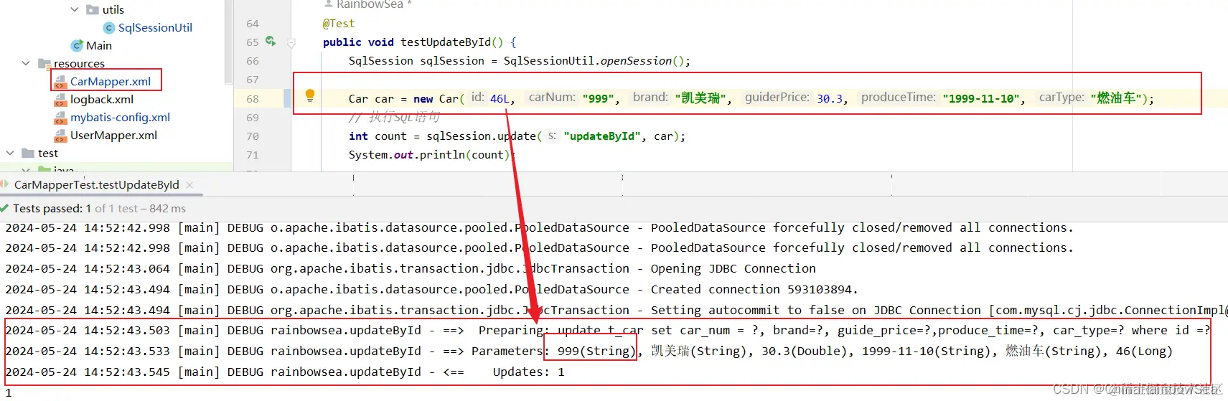Click line number 68 in gutter
Screen dimensions: 1228x401
click(x=253, y=99)
